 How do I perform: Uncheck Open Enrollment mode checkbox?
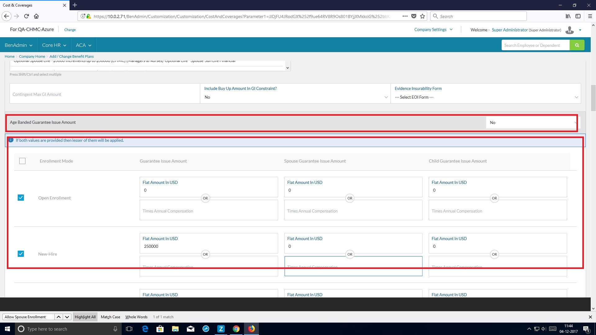point(21,198)
